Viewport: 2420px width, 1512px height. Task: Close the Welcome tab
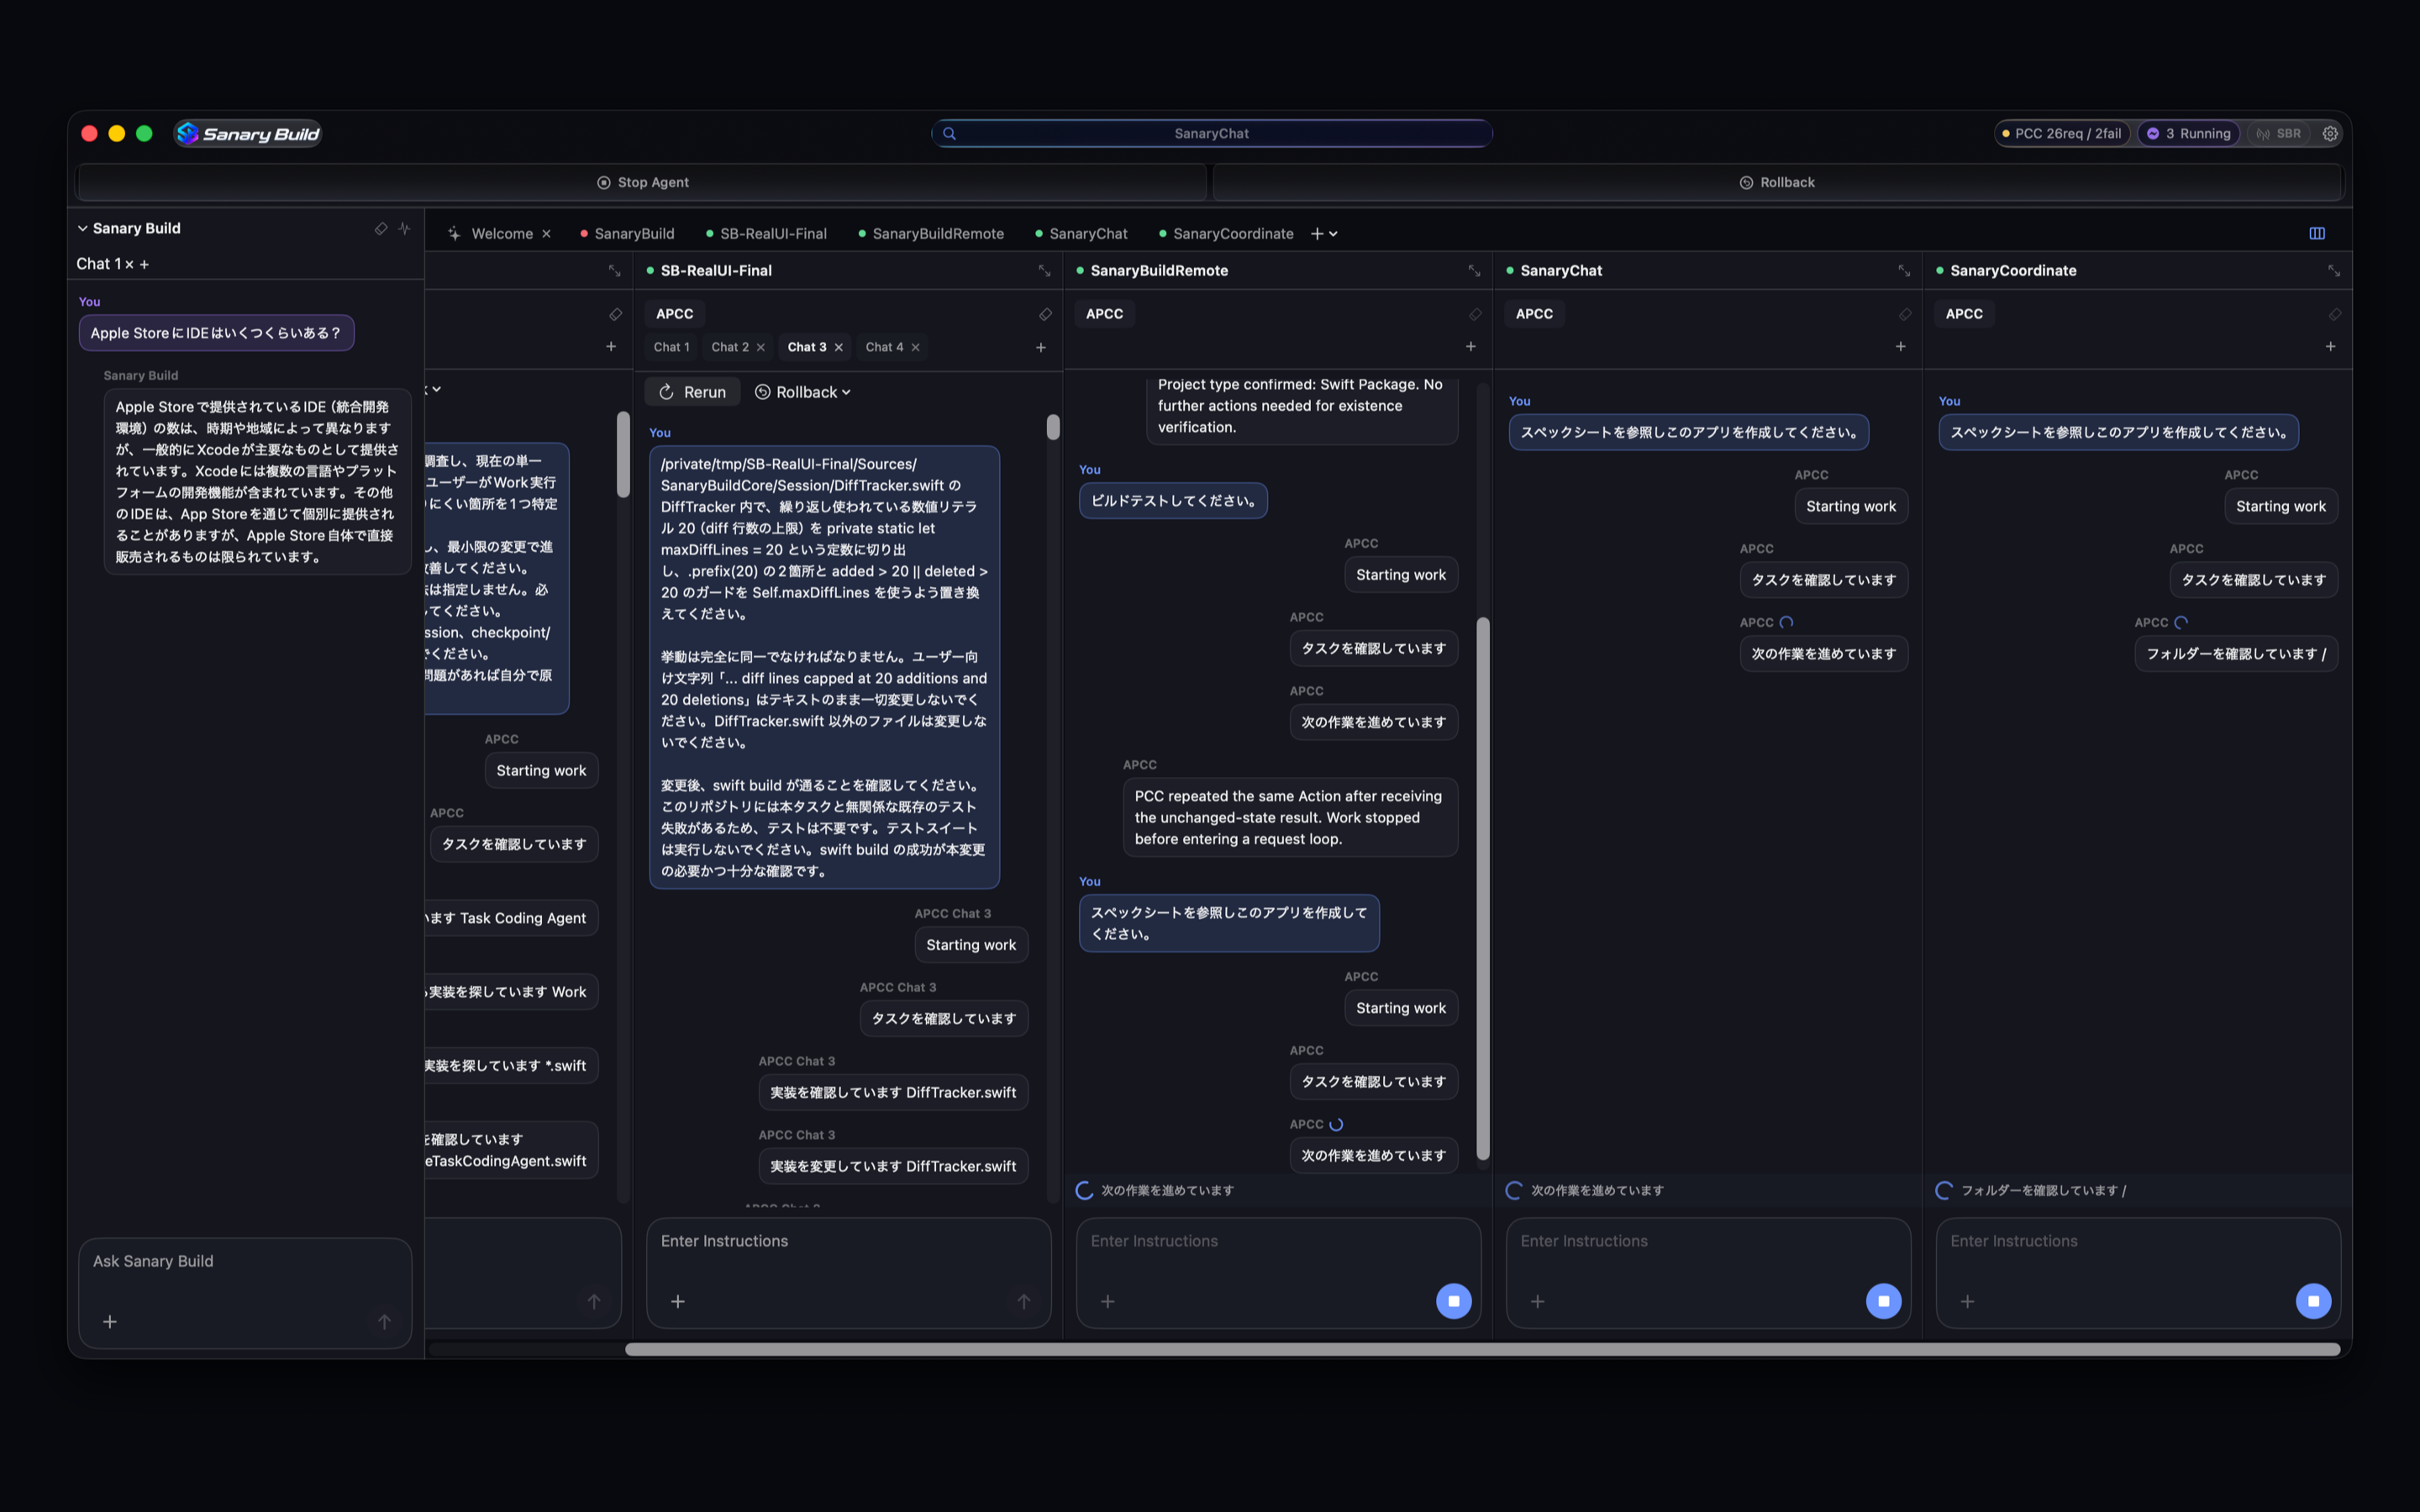546,233
